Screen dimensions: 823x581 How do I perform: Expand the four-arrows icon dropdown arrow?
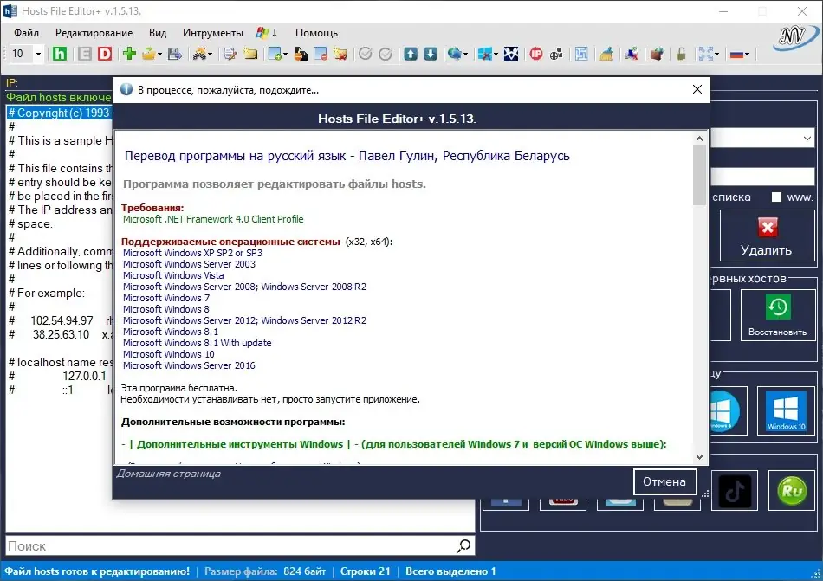pos(716,54)
